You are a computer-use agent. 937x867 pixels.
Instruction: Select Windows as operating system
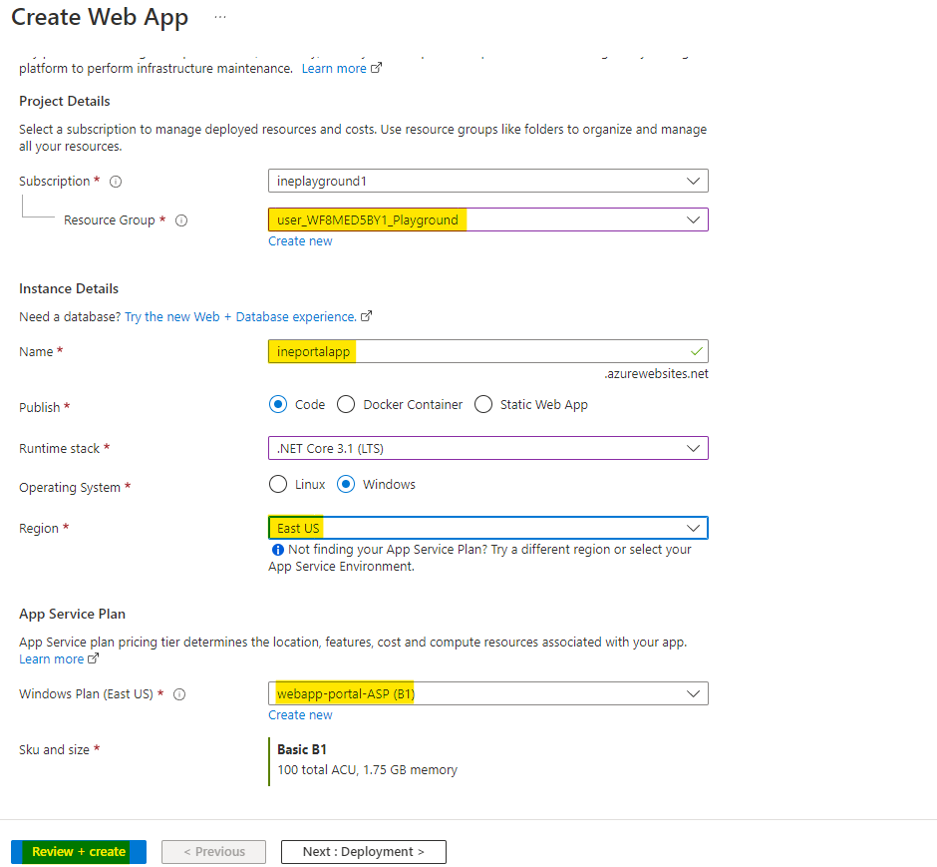point(346,485)
